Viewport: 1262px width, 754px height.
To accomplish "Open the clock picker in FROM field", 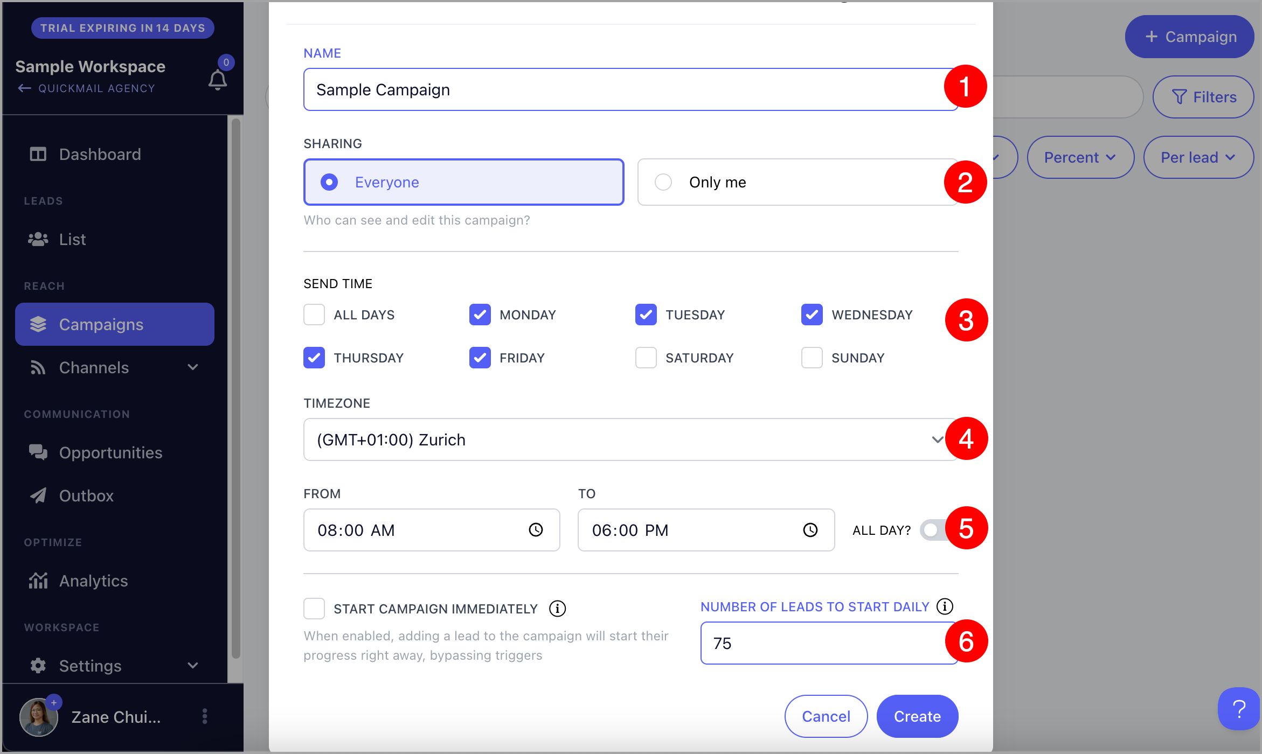I will (x=536, y=530).
